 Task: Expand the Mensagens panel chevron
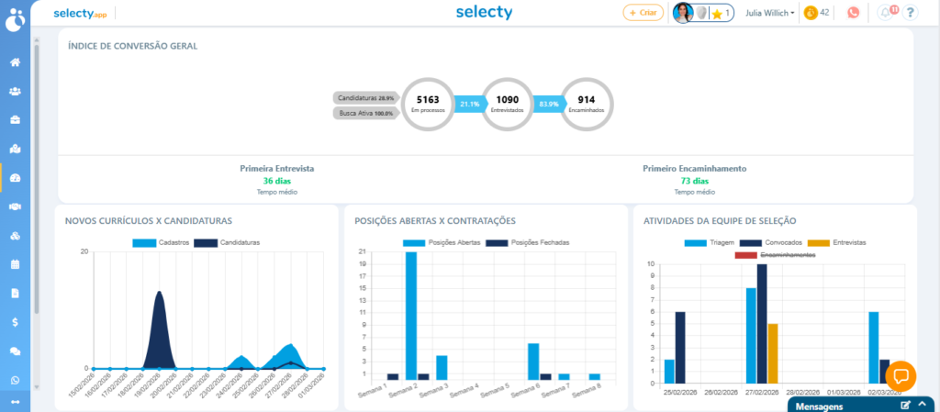click(x=923, y=406)
